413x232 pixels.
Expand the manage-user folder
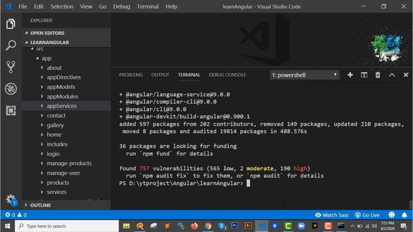coord(66,173)
